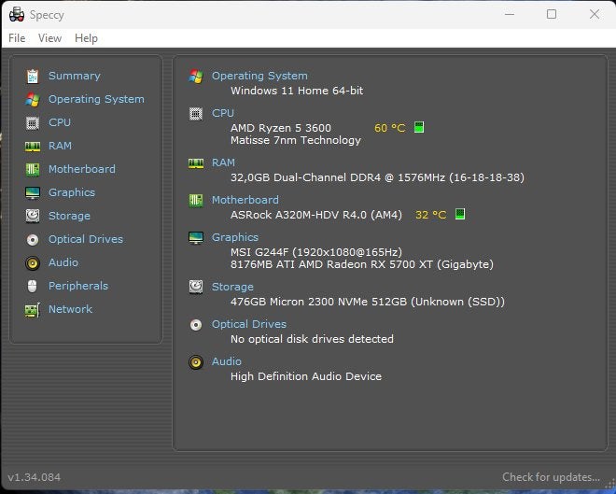
Task: Click the CPU heading link in summary
Action: pos(223,113)
